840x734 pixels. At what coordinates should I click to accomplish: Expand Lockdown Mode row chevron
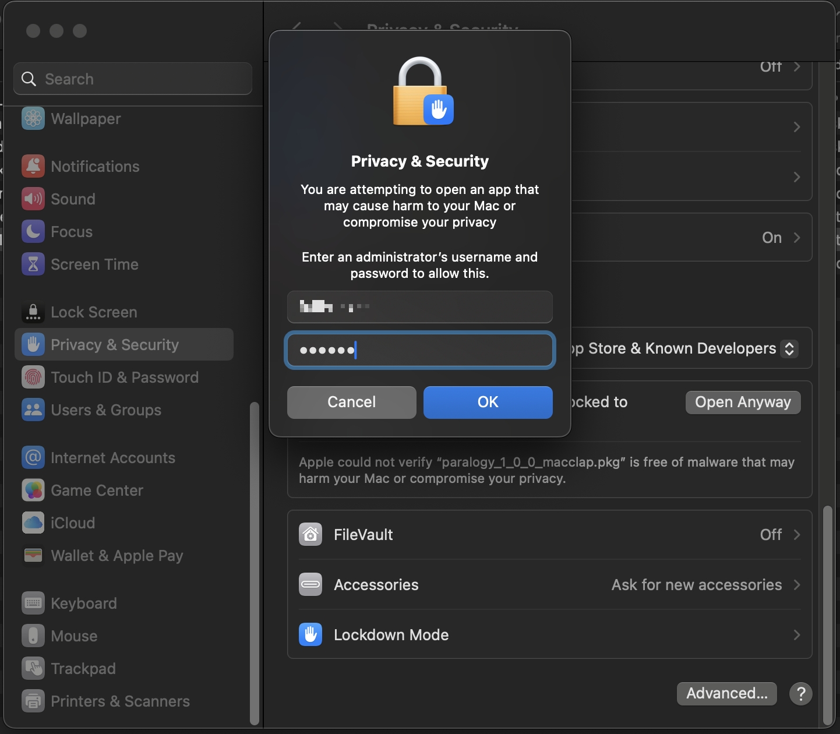pyautogui.click(x=796, y=635)
